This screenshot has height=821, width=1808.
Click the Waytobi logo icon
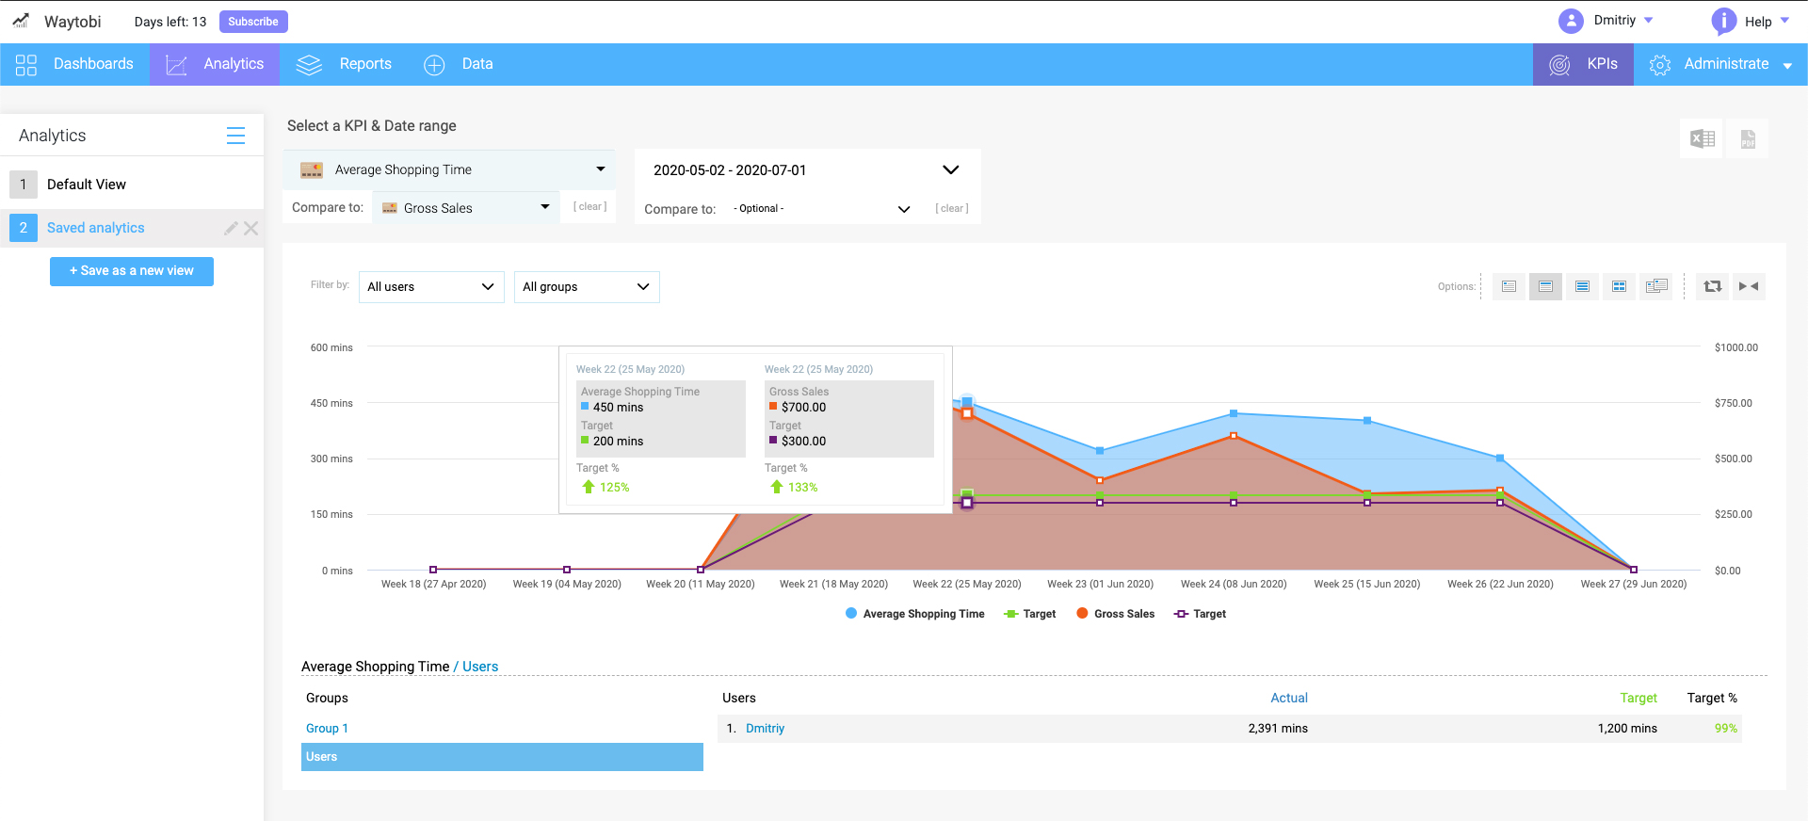pyautogui.click(x=21, y=21)
